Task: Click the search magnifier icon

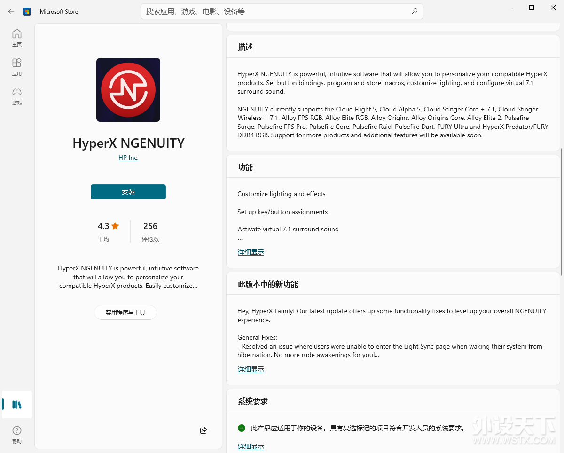Action: (x=414, y=11)
